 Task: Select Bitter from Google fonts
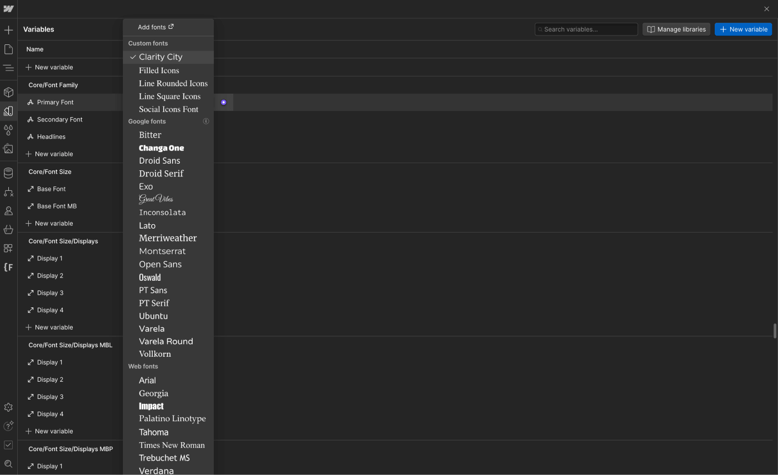point(168,135)
